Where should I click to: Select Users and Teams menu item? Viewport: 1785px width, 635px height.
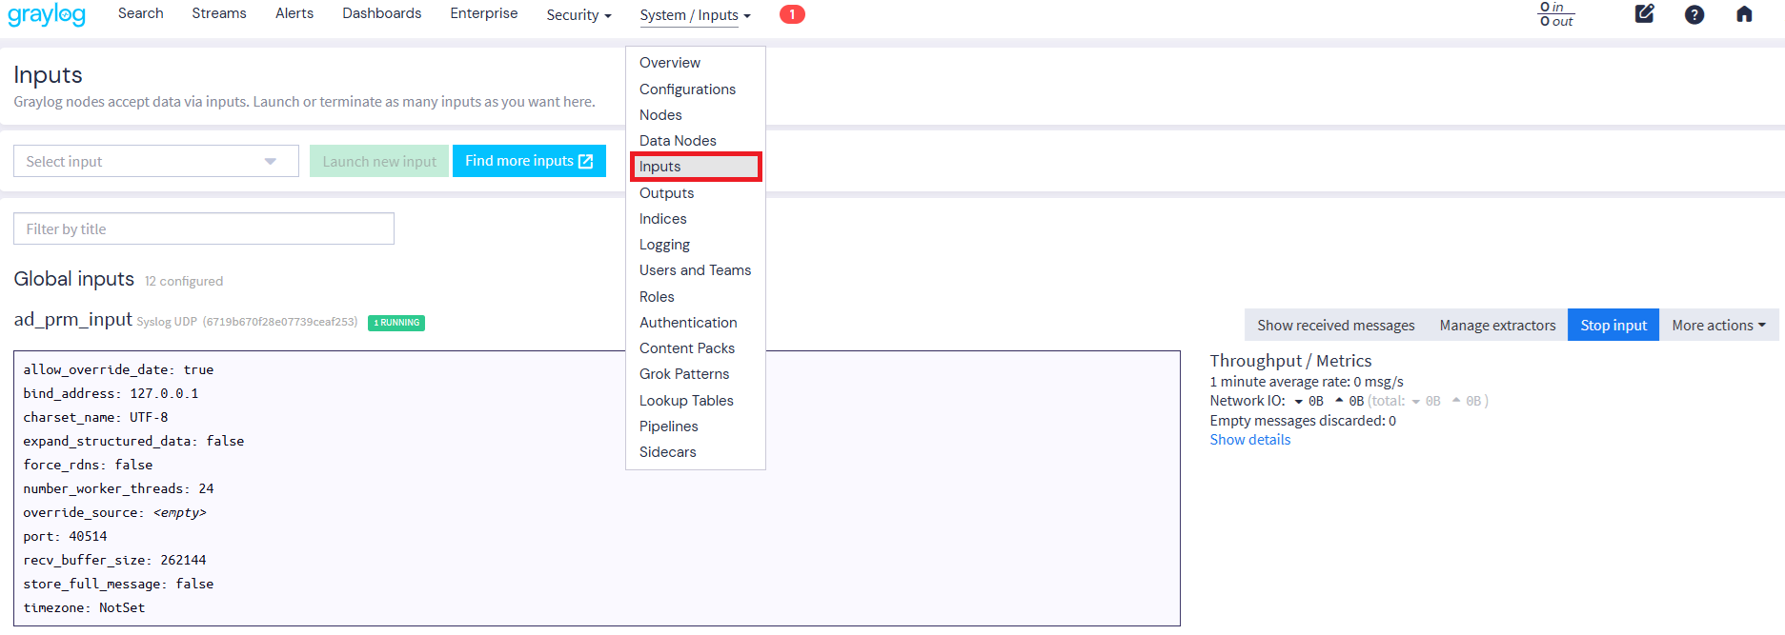695,270
